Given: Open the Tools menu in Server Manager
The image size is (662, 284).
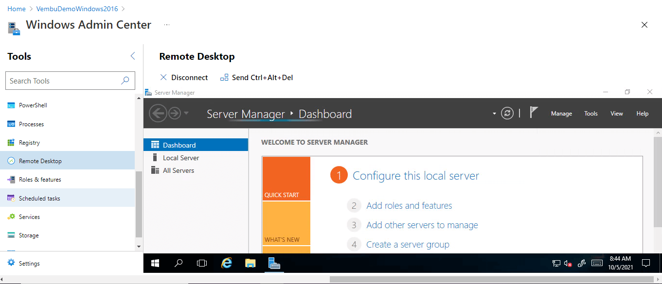Looking at the screenshot, I should point(591,114).
